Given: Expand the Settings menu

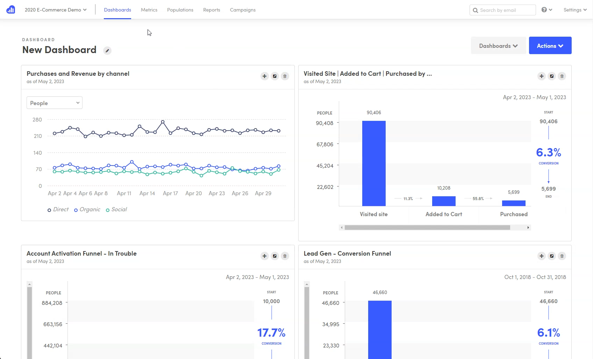Looking at the screenshot, I should coord(575,10).
